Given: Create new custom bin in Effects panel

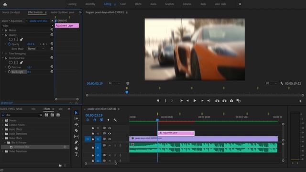Looking at the screenshot, I should pyautogui.click(x=60, y=165).
